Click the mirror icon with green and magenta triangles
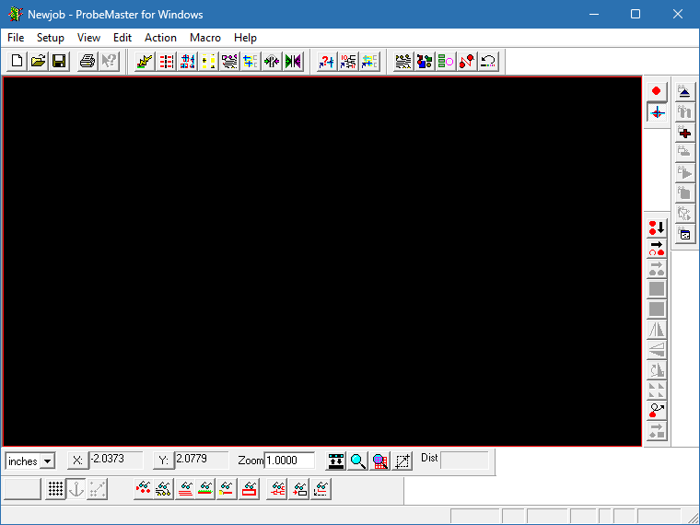700x525 pixels. click(x=293, y=62)
